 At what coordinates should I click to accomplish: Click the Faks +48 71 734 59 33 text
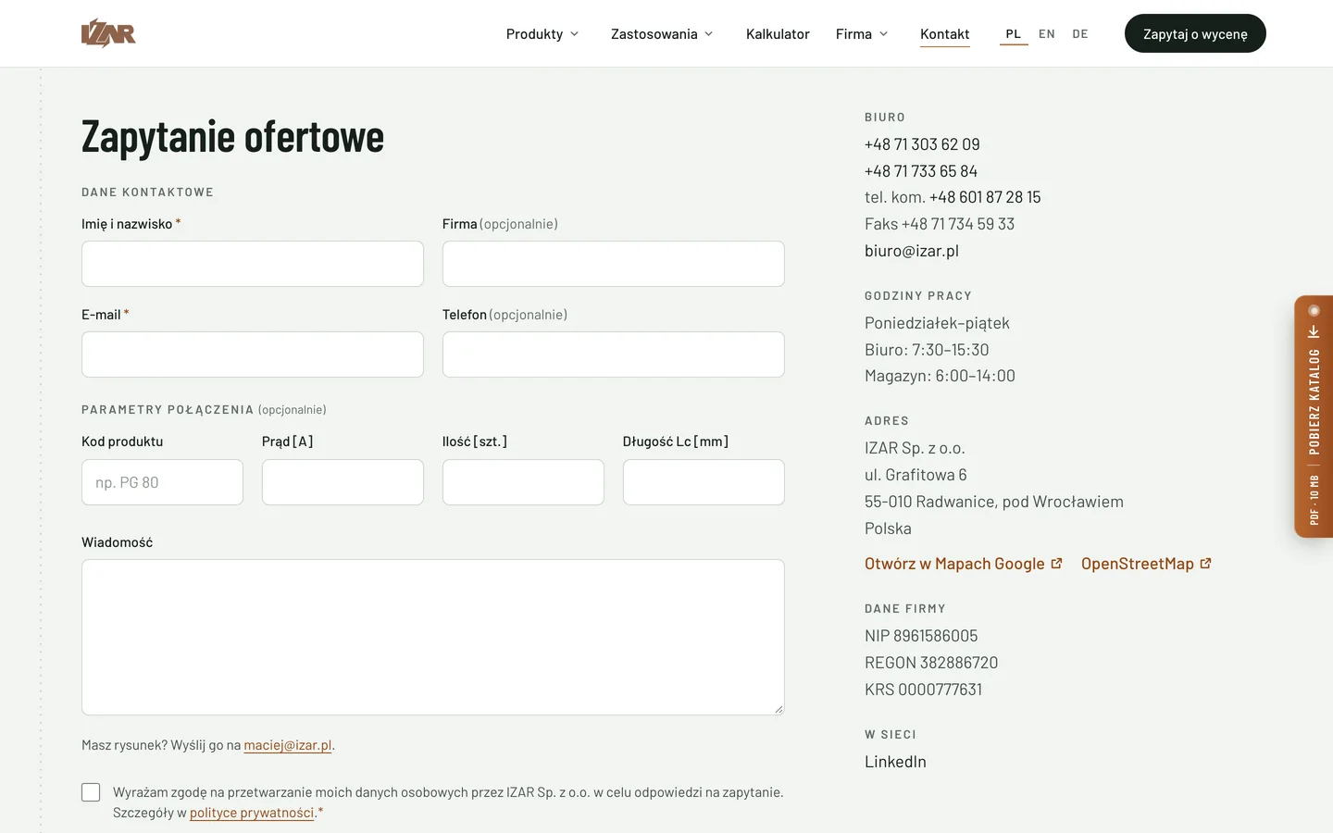[940, 224]
